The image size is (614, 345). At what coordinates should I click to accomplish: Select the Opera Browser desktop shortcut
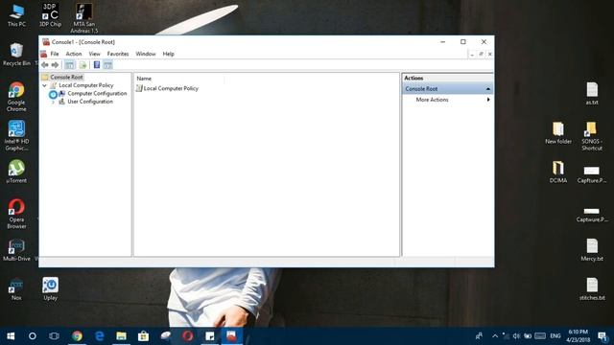point(16,214)
